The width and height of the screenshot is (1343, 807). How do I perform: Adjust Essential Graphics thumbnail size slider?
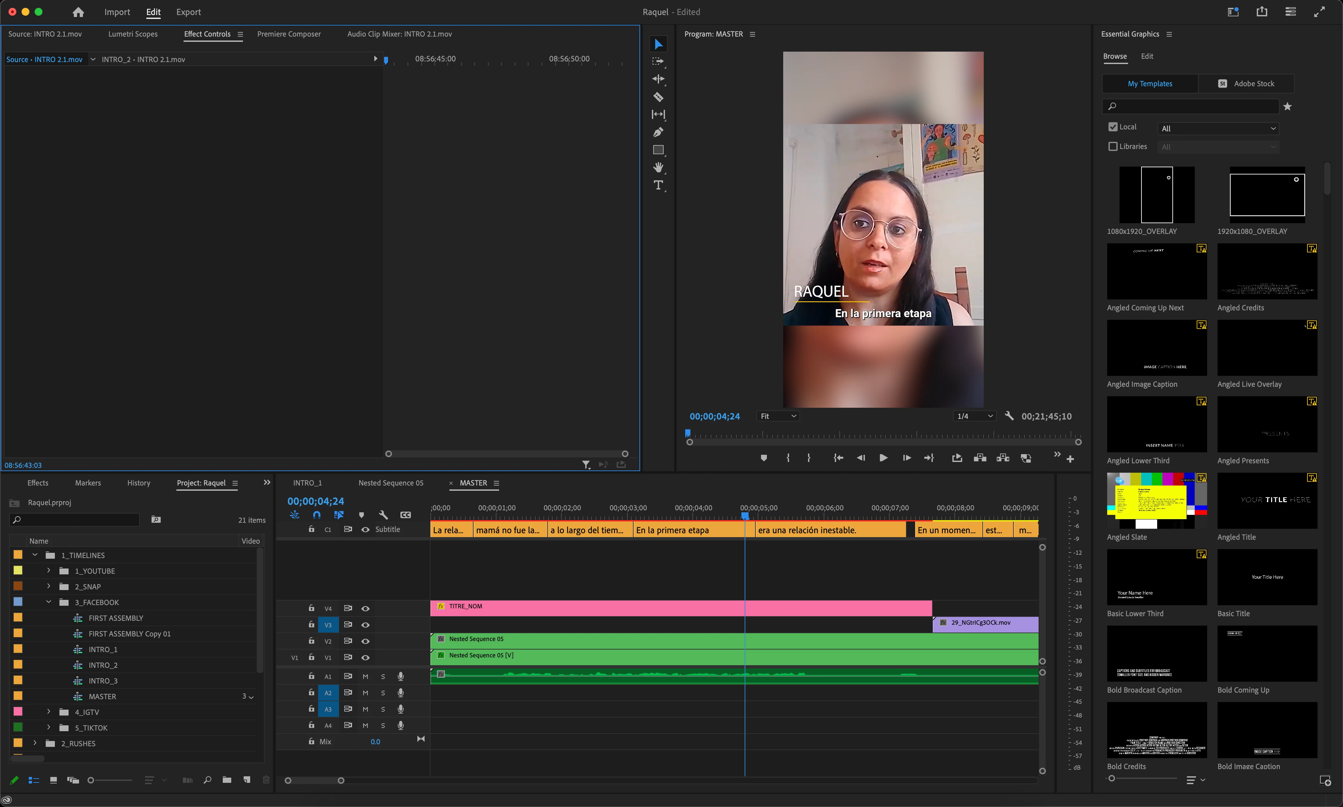(1112, 779)
